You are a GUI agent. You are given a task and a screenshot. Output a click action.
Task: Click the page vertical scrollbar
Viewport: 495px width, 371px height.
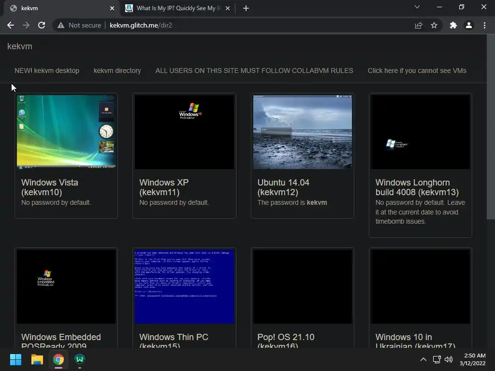491,126
